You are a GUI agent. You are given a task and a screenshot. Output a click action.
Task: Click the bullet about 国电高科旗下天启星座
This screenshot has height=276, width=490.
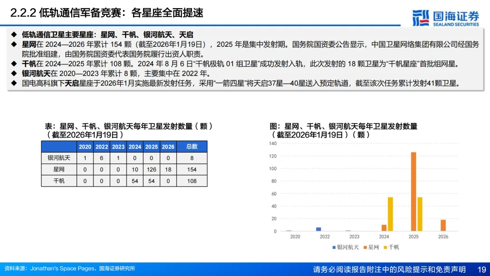pos(242,84)
